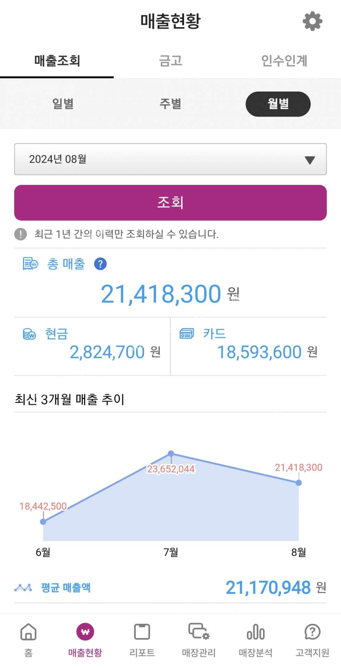Viewport: 341px width, 668px height.
Task: Select the 주별 weekly view option
Action: tap(170, 104)
